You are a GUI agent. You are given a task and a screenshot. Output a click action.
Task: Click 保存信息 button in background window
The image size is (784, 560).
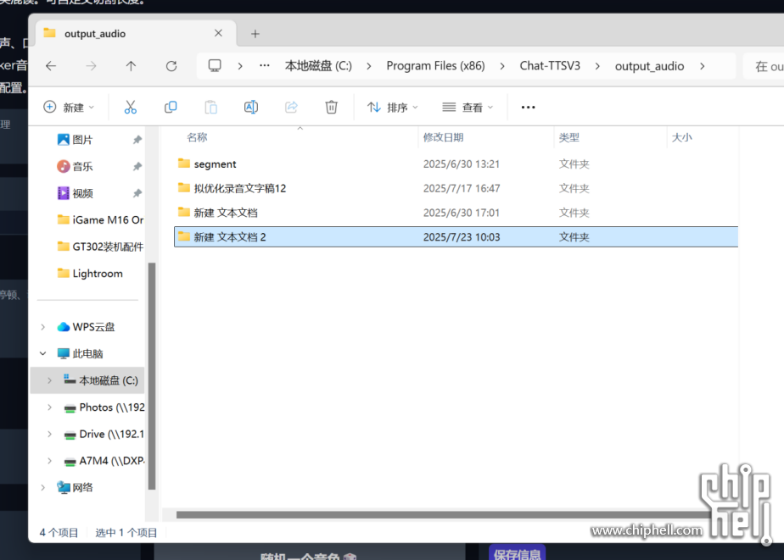click(x=517, y=553)
